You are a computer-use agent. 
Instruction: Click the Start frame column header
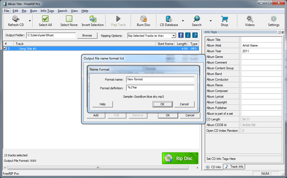(x=165, y=44)
